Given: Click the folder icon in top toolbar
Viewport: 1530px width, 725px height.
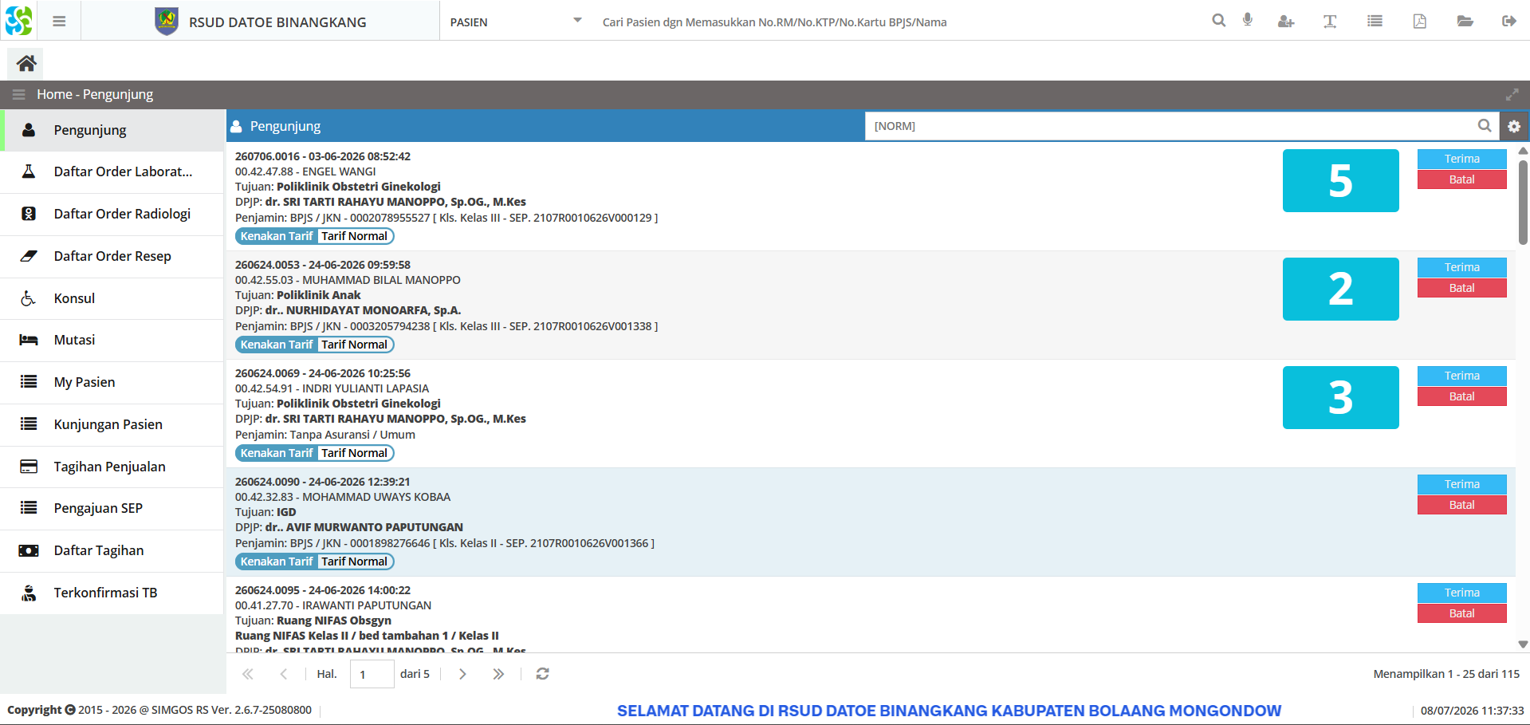Looking at the screenshot, I should pos(1465,22).
